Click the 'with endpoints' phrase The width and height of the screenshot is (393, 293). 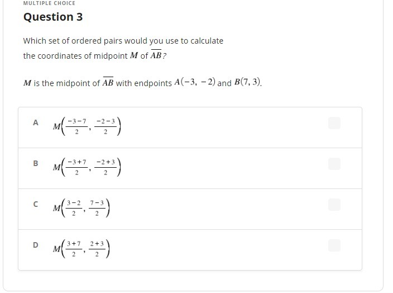click(144, 83)
